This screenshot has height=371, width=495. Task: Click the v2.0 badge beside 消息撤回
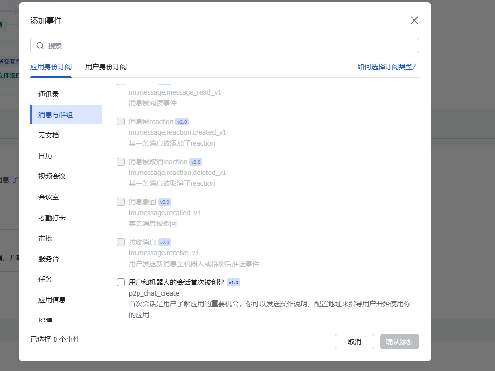[165, 202]
